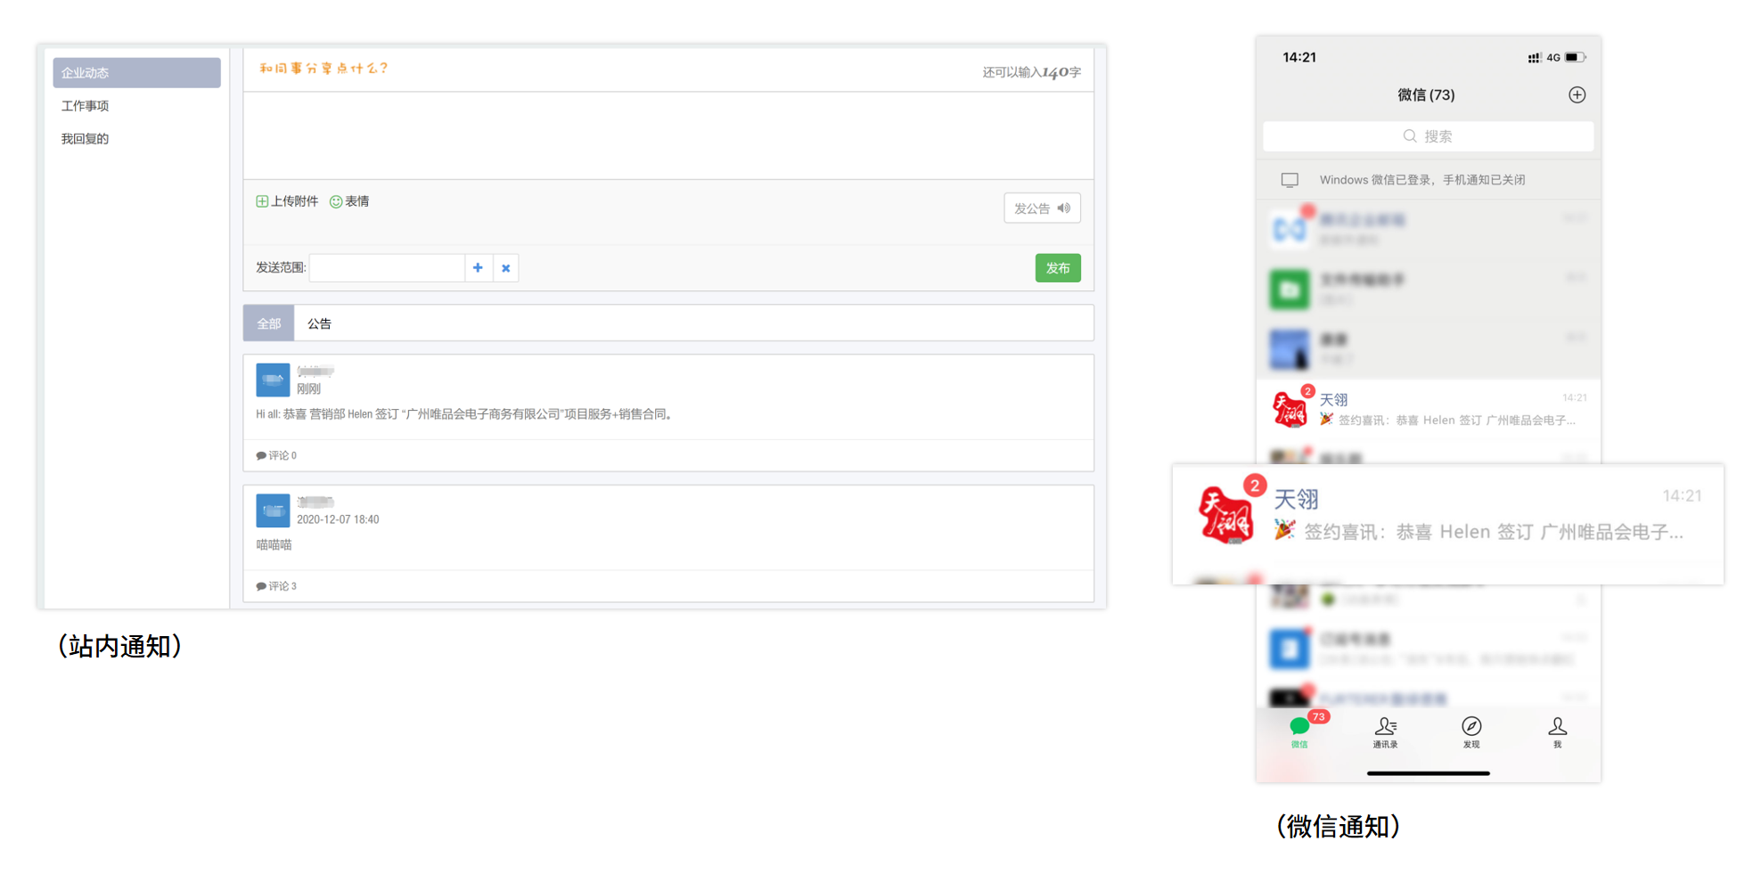This screenshot has width=1753, height=874.
Task: Select the 全部 tab
Action: [268, 323]
